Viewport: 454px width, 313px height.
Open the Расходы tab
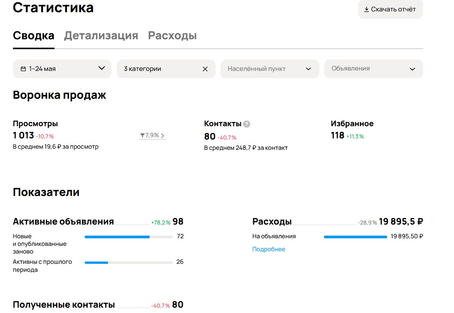click(172, 35)
